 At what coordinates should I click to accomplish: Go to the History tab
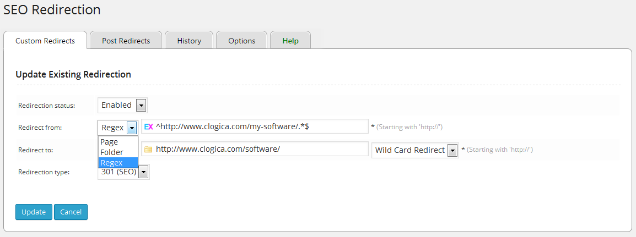point(189,41)
